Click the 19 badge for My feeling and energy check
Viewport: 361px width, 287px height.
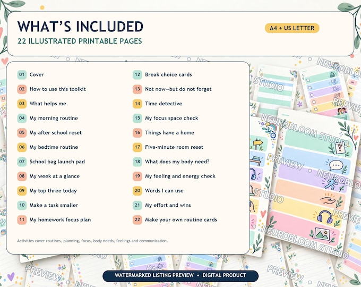click(x=137, y=176)
